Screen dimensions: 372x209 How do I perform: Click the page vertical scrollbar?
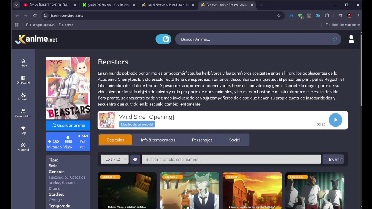pyautogui.click(x=361, y=70)
